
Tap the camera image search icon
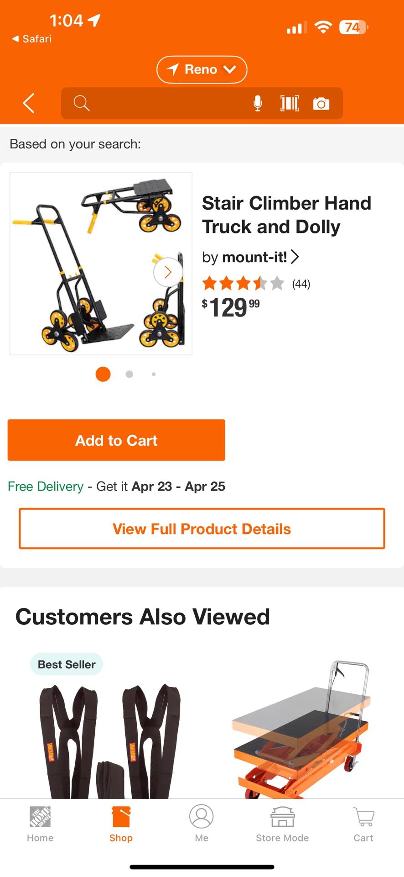tap(321, 104)
